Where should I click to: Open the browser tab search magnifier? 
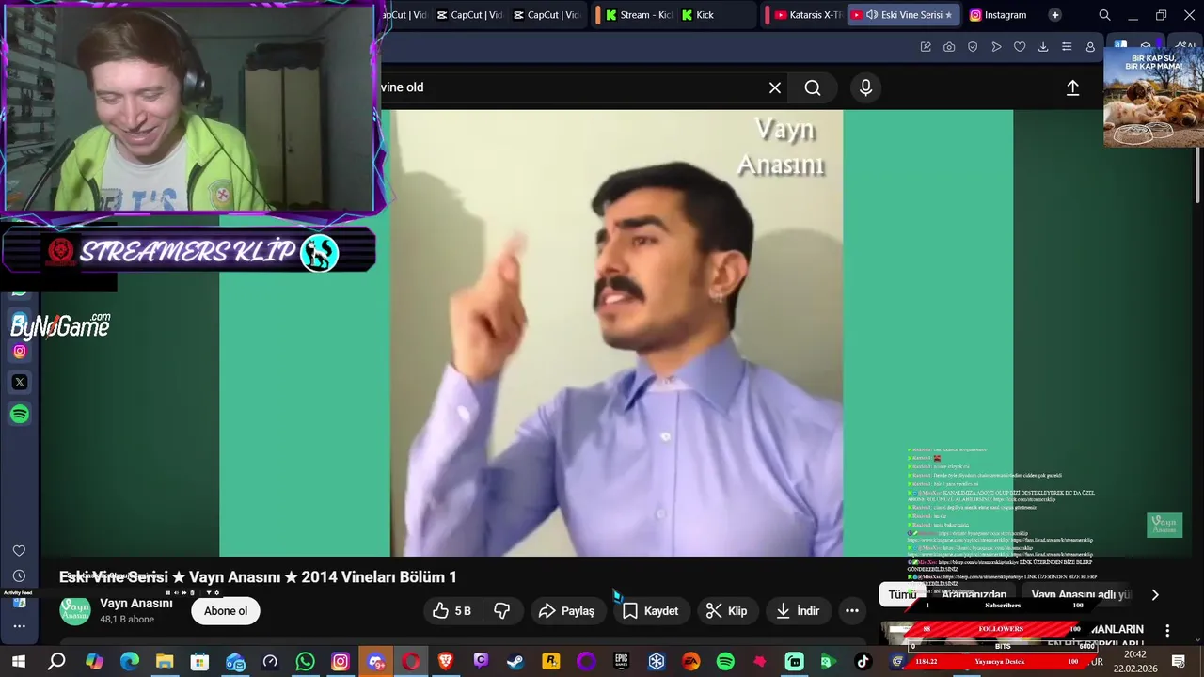(1104, 15)
